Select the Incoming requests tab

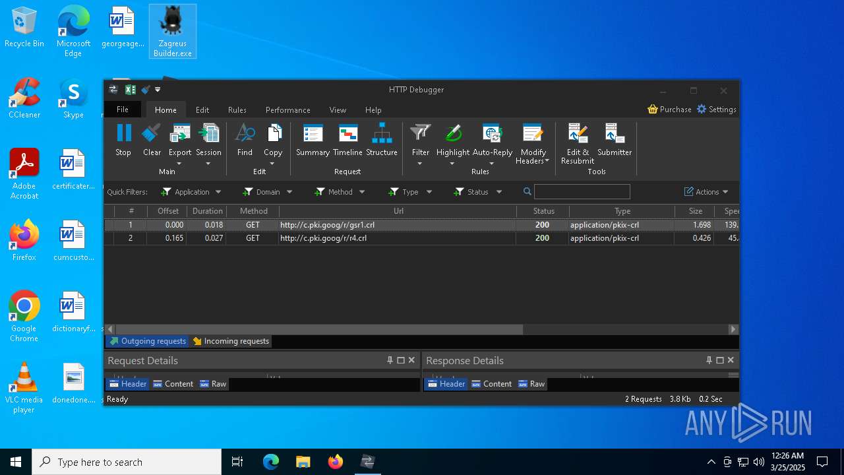coord(231,341)
